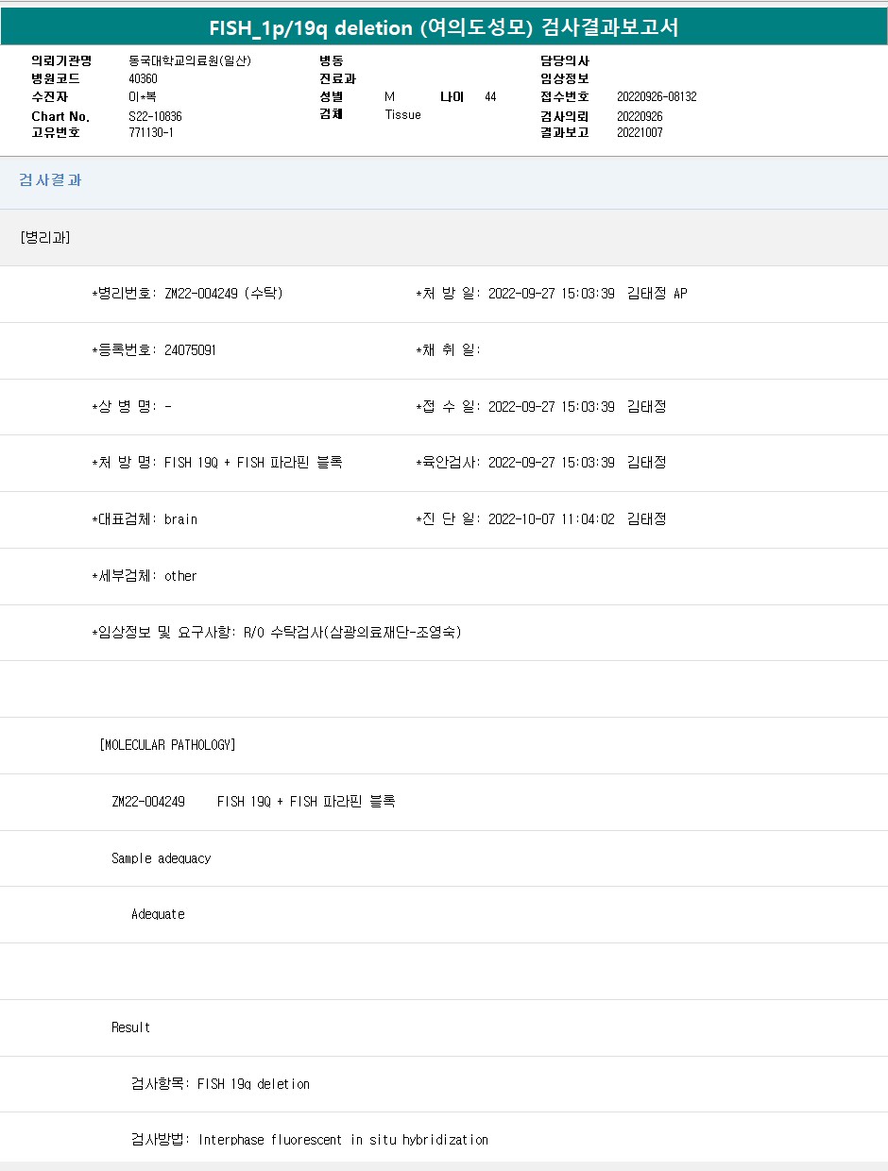Image resolution: width=888 pixels, height=1171 pixels.
Task: Click the 세부검체: other line
Action: click(145, 576)
